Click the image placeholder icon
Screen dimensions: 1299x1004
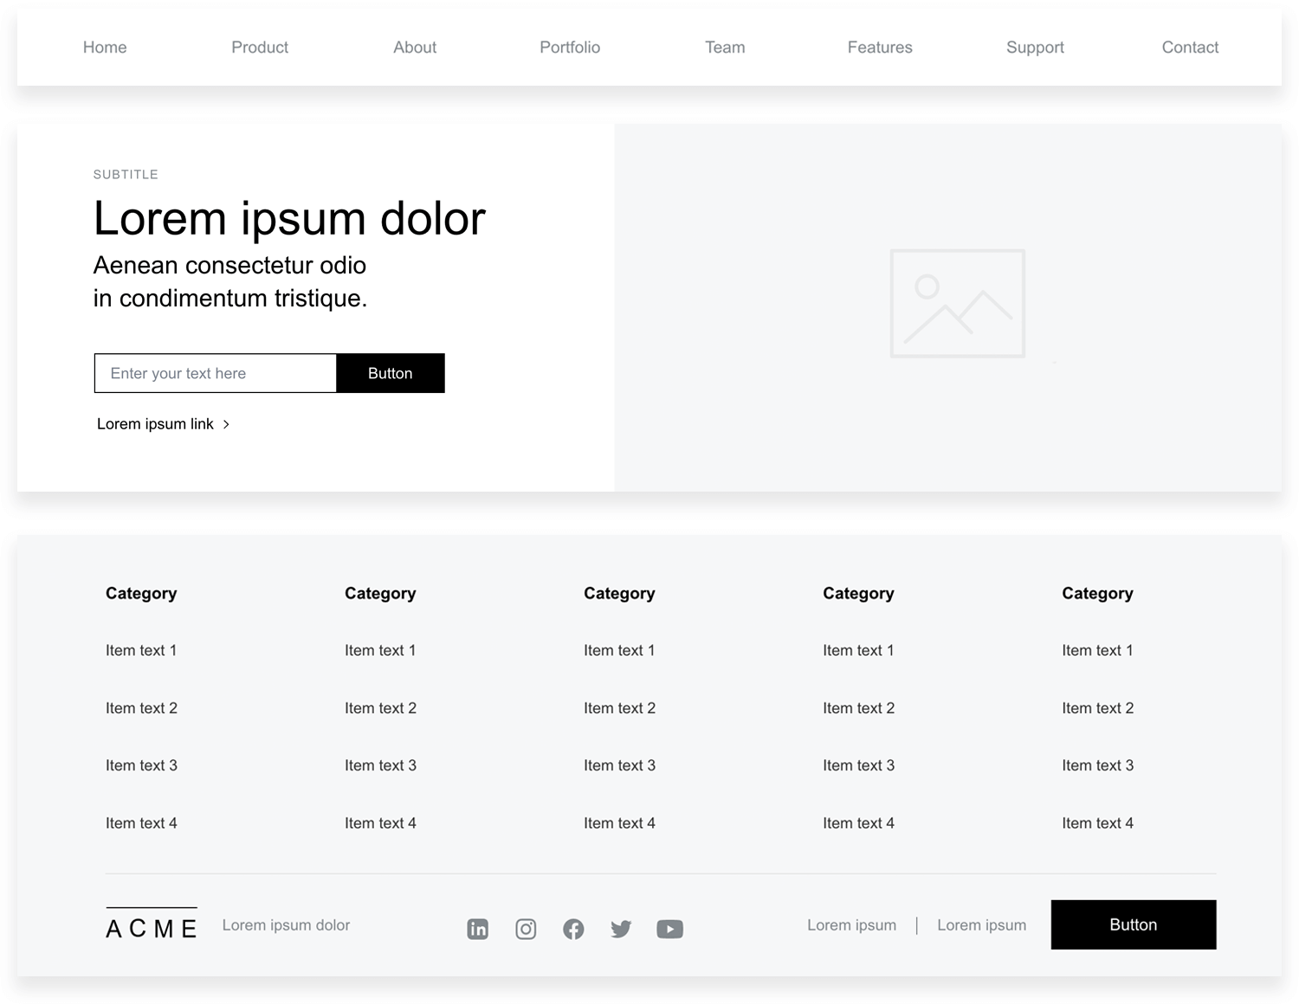[958, 303]
